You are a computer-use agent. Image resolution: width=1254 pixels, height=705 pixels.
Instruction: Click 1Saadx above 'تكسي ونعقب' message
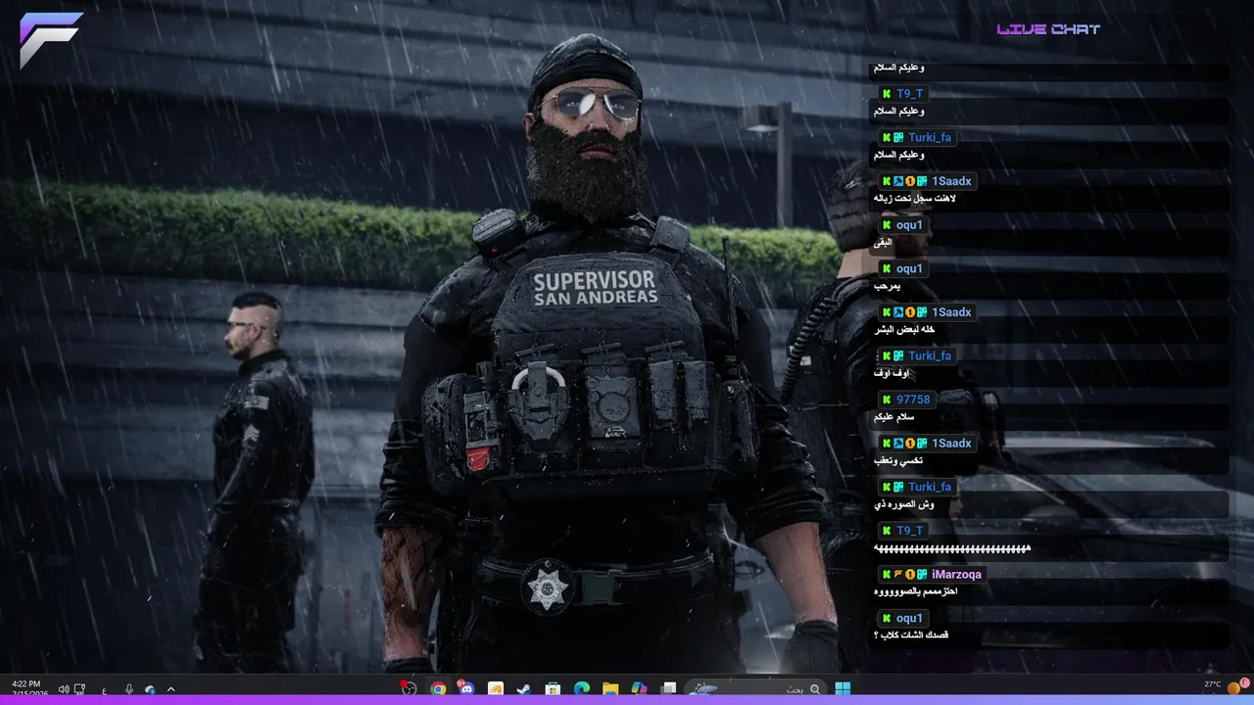coord(951,444)
